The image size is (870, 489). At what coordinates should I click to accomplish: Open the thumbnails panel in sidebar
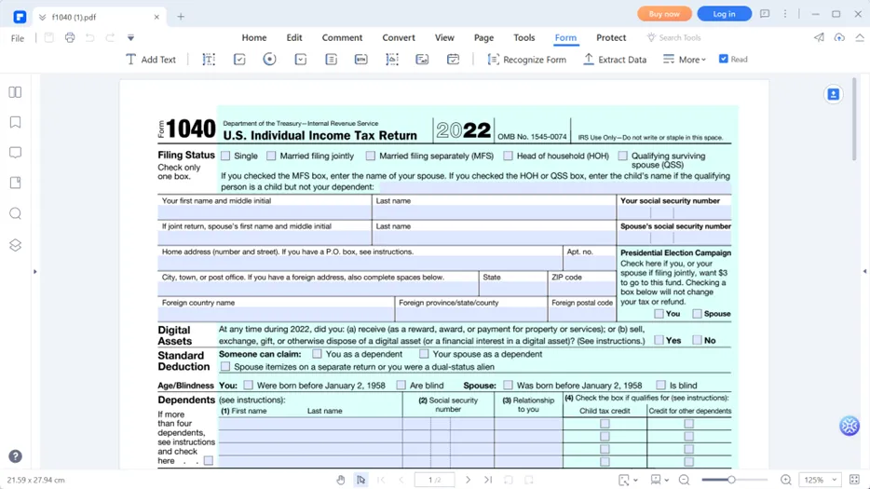[16, 92]
